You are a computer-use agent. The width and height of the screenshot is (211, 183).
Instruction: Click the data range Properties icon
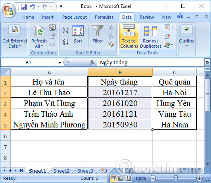pos(52,36)
